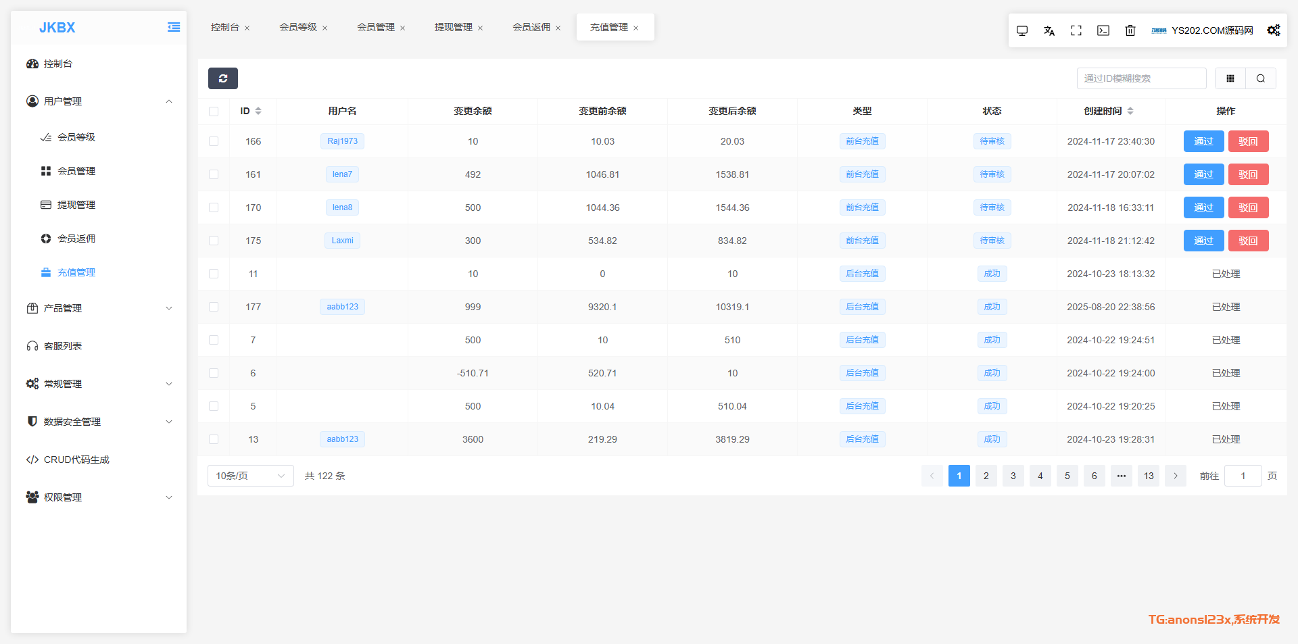Click the search magnifier button
Image resolution: width=1298 pixels, height=644 pixels.
tap(1260, 78)
